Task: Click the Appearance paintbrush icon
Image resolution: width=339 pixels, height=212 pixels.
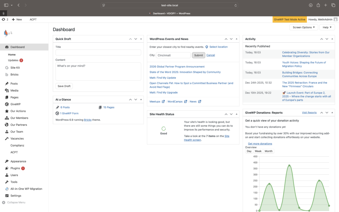Action: pyautogui.click(x=7, y=161)
